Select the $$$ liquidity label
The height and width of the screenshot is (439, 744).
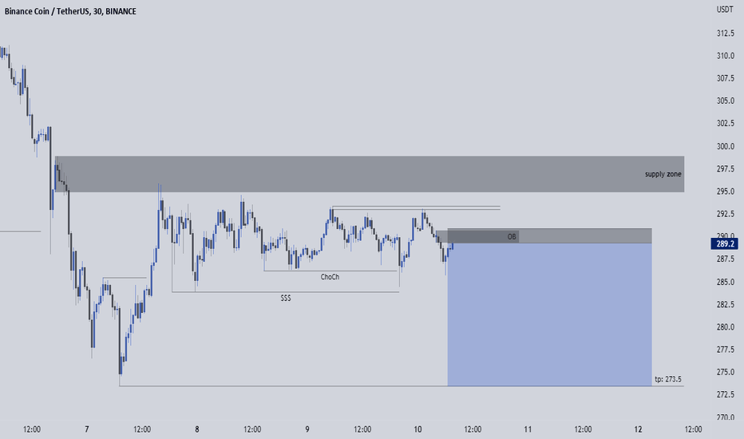(286, 298)
